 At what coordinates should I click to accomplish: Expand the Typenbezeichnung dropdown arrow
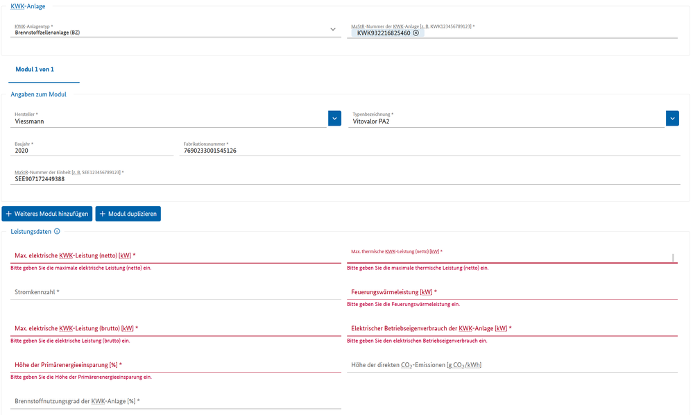[671, 119]
